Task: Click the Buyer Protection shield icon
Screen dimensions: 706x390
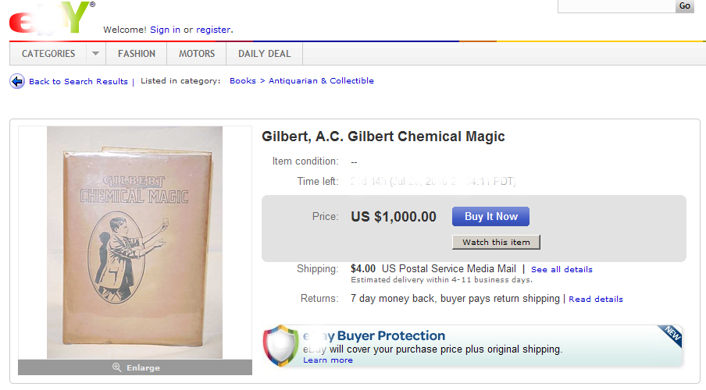Action: (279, 345)
